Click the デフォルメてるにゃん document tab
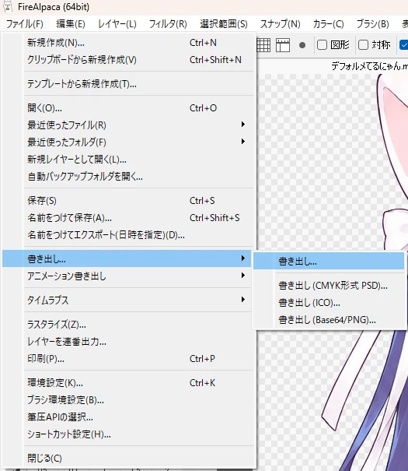Image resolution: width=408 pixels, height=471 pixels. point(369,65)
